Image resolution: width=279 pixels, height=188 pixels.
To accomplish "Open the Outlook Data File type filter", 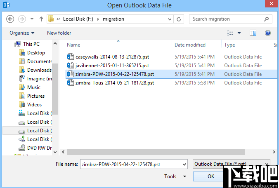I will (231, 164).
